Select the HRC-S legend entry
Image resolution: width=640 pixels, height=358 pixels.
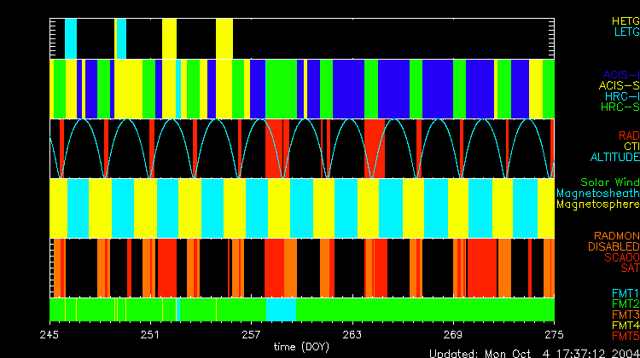tap(619, 107)
